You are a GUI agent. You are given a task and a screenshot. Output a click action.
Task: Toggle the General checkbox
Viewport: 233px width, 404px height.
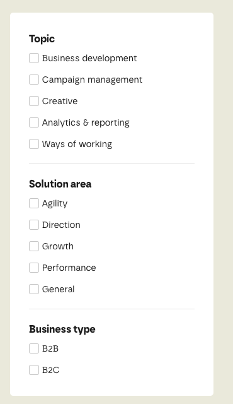pyautogui.click(x=34, y=289)
